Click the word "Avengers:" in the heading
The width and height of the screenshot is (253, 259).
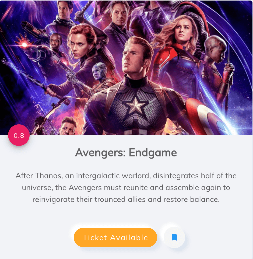(101, 153)
